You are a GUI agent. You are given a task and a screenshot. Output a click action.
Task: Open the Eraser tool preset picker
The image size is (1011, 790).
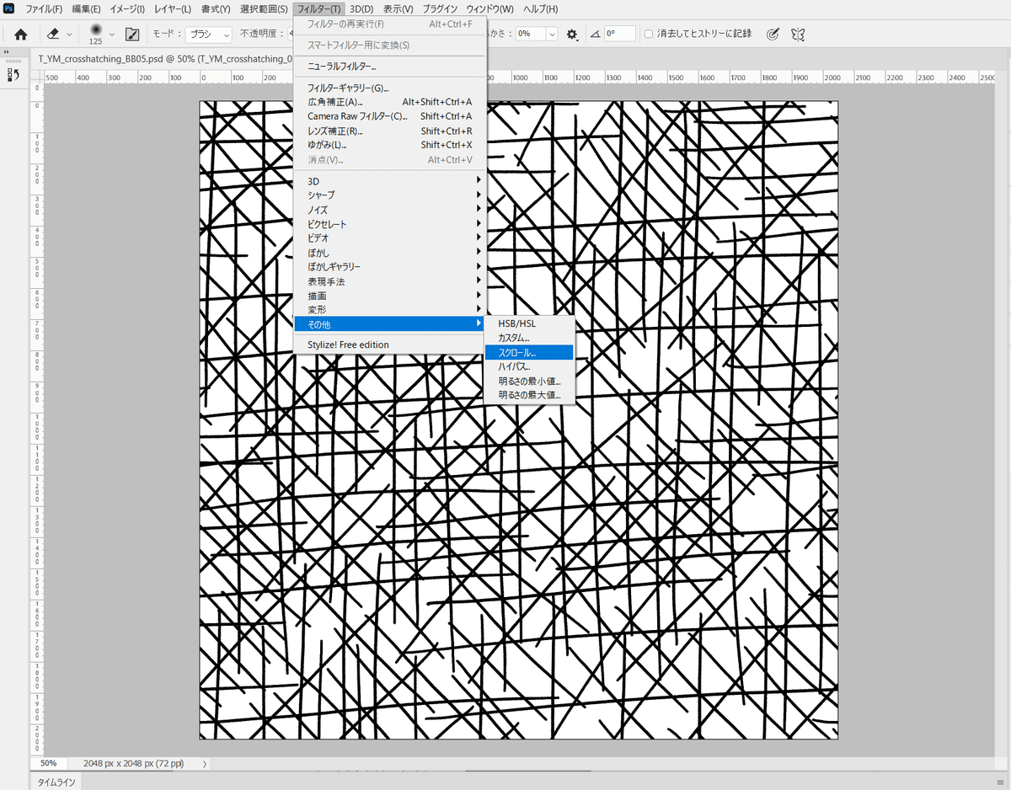(x=53, y=35)
